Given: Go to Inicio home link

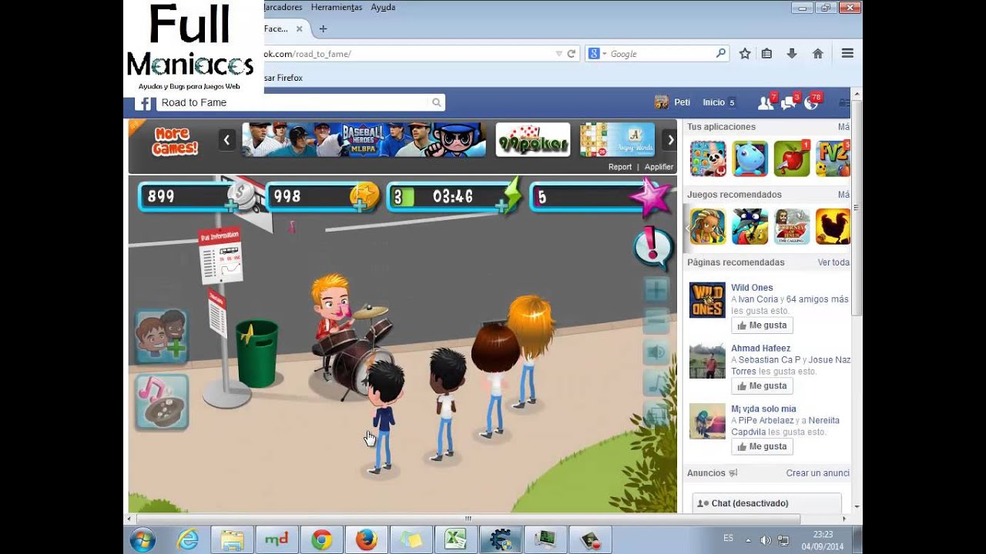Looking at the screenshot, I should point(713,102).
